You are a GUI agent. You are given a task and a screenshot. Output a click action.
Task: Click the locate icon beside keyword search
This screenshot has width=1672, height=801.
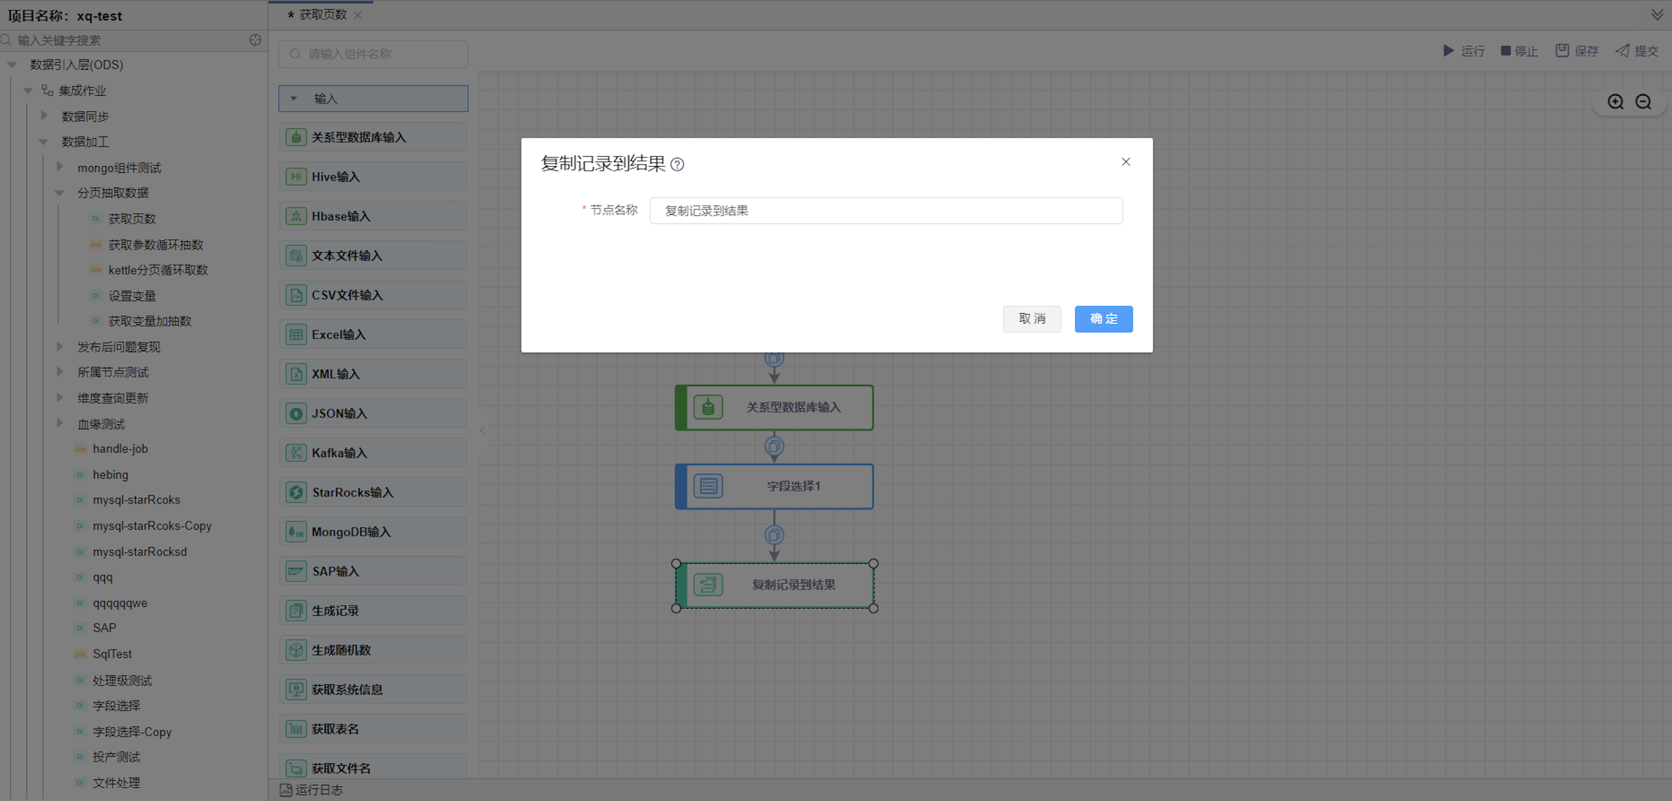tap(255, 40)
